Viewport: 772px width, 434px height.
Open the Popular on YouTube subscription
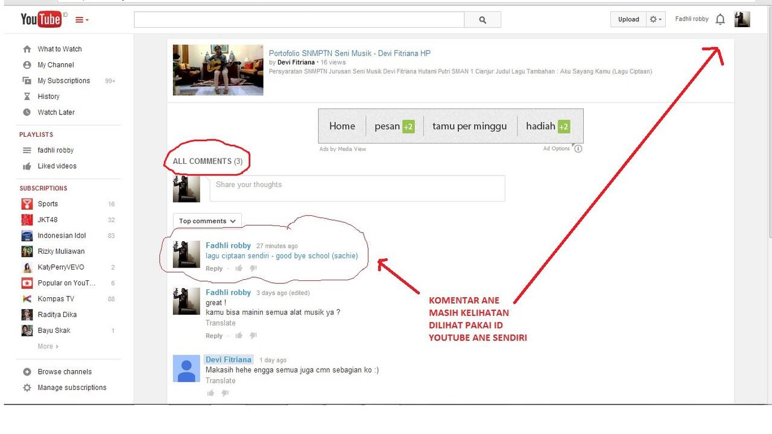click(66, 283)
